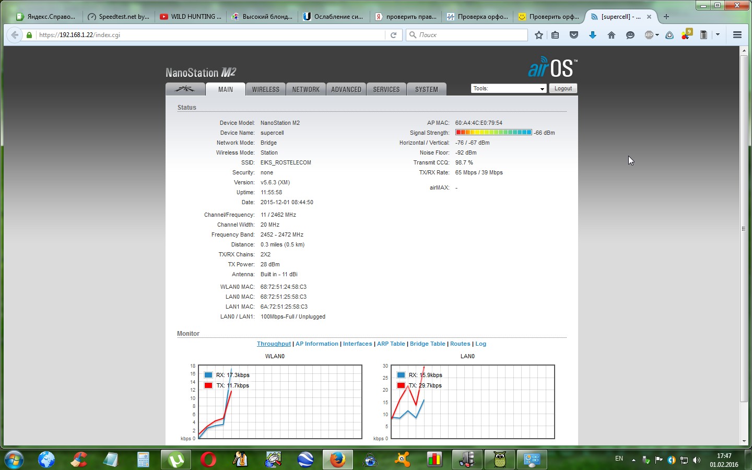Open the Opera browser taskbar icon
The height and width of the screenshot is (470, 752).
208,460
